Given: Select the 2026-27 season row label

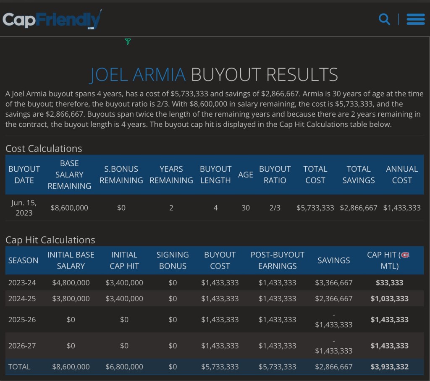Looking at the screenshot, I should pos(22,346).
